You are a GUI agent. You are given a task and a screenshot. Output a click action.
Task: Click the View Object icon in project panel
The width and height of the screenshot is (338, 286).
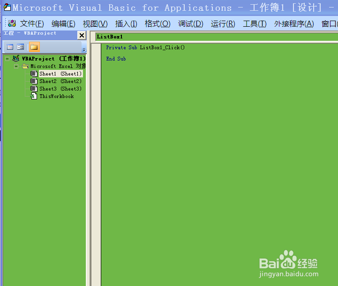(21, 47)
